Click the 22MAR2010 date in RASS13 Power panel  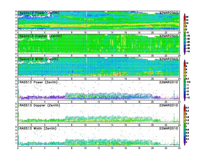pyautogui.click(x=169, y=82)
